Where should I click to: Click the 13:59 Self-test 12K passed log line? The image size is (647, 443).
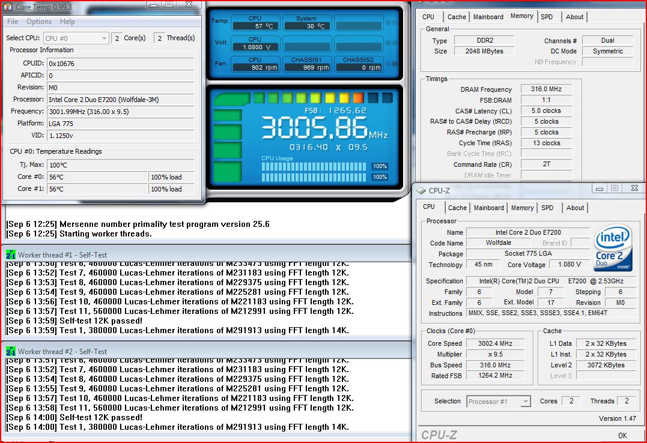tap(74, 321)
